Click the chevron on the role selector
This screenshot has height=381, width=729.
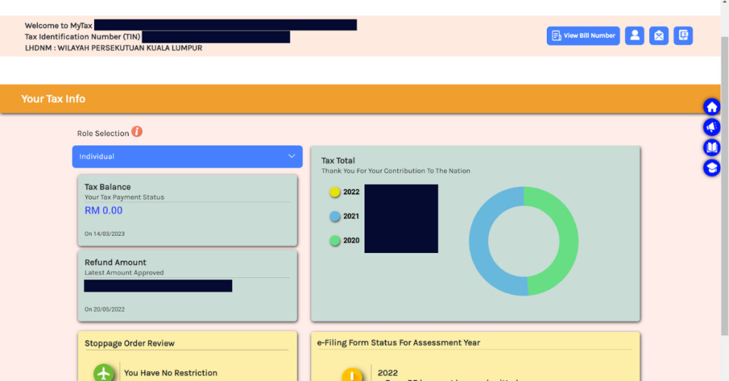pyautogui.click(x=291, y=156)
